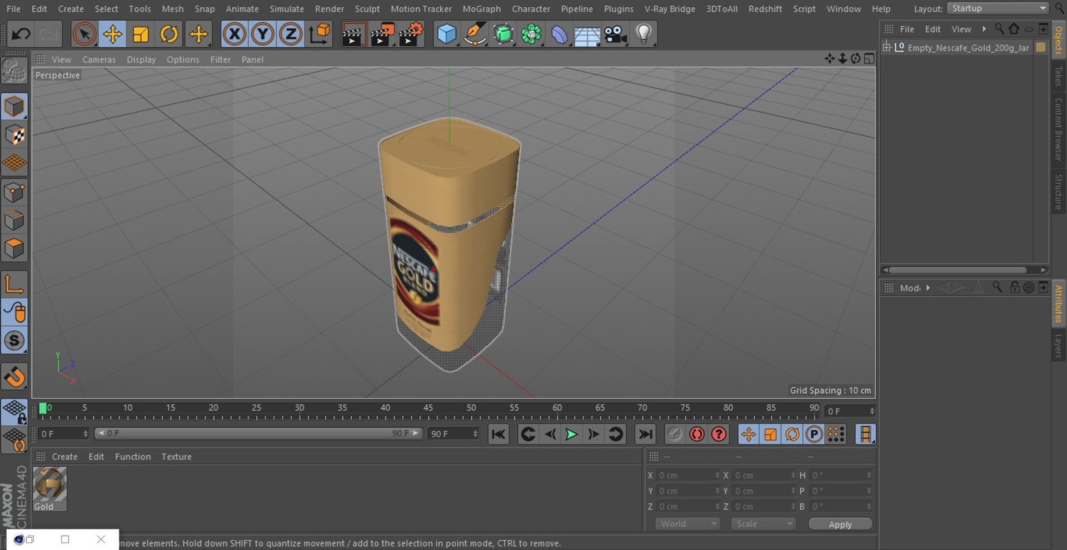Open the Scale coordinate dropdown

(x=764, y=524)
